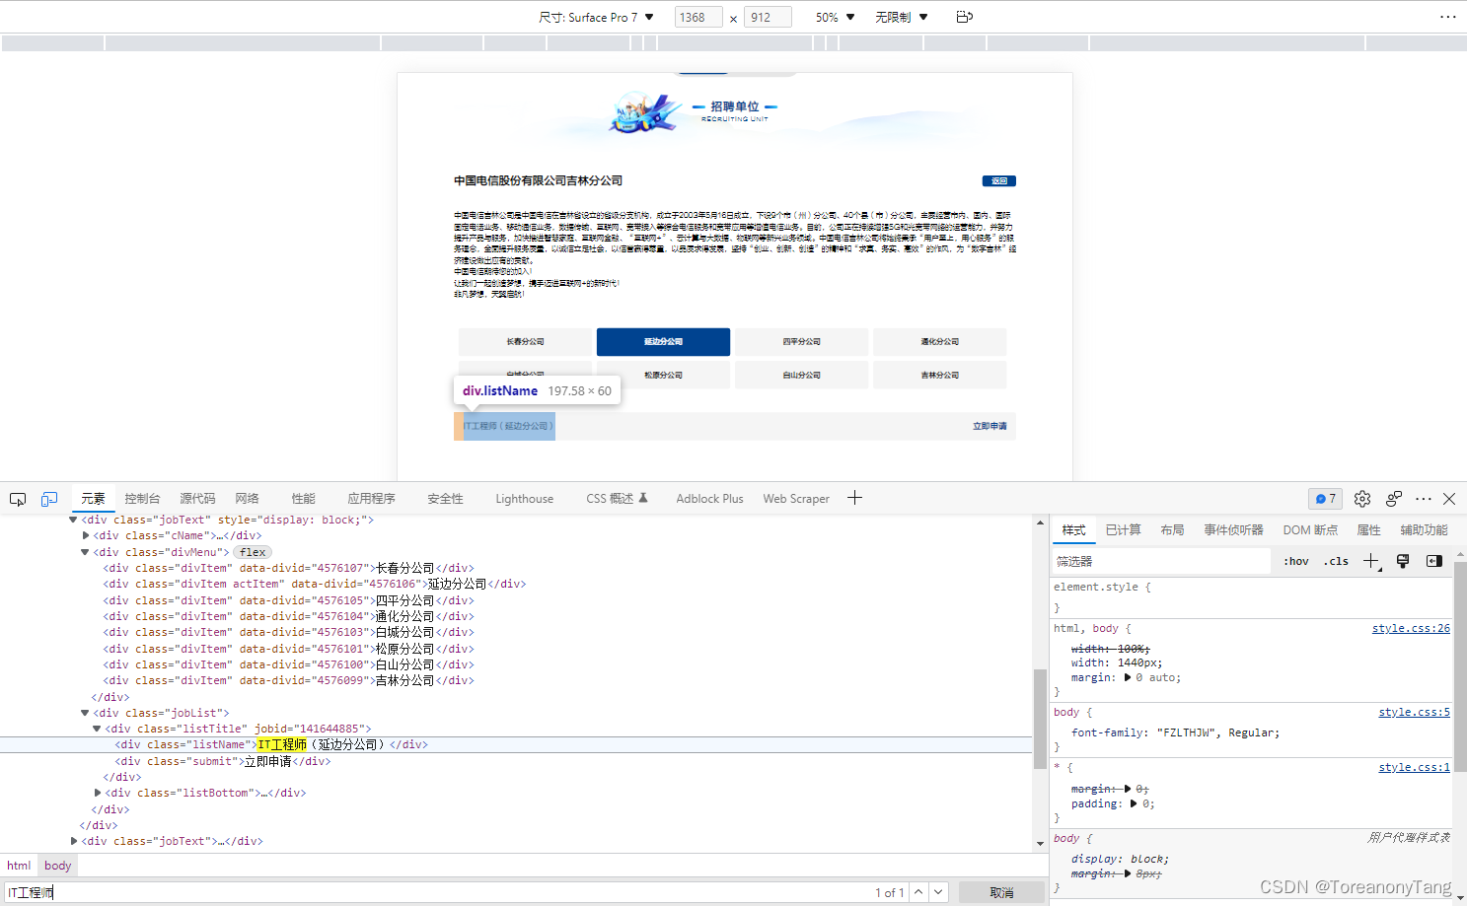Open device toolbar more options ellipsis
This screenshot has width=1467, height=906.
(x=1447, y=17)
